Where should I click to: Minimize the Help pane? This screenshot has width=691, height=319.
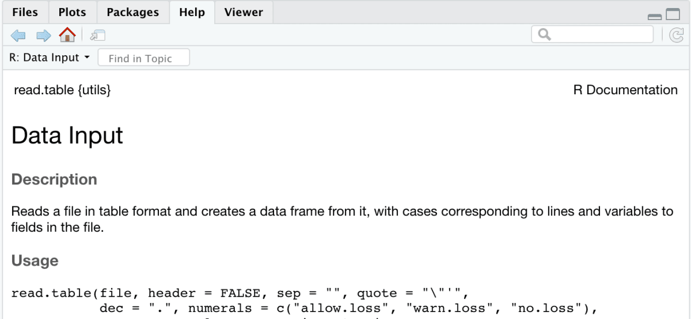pos(655,17)
